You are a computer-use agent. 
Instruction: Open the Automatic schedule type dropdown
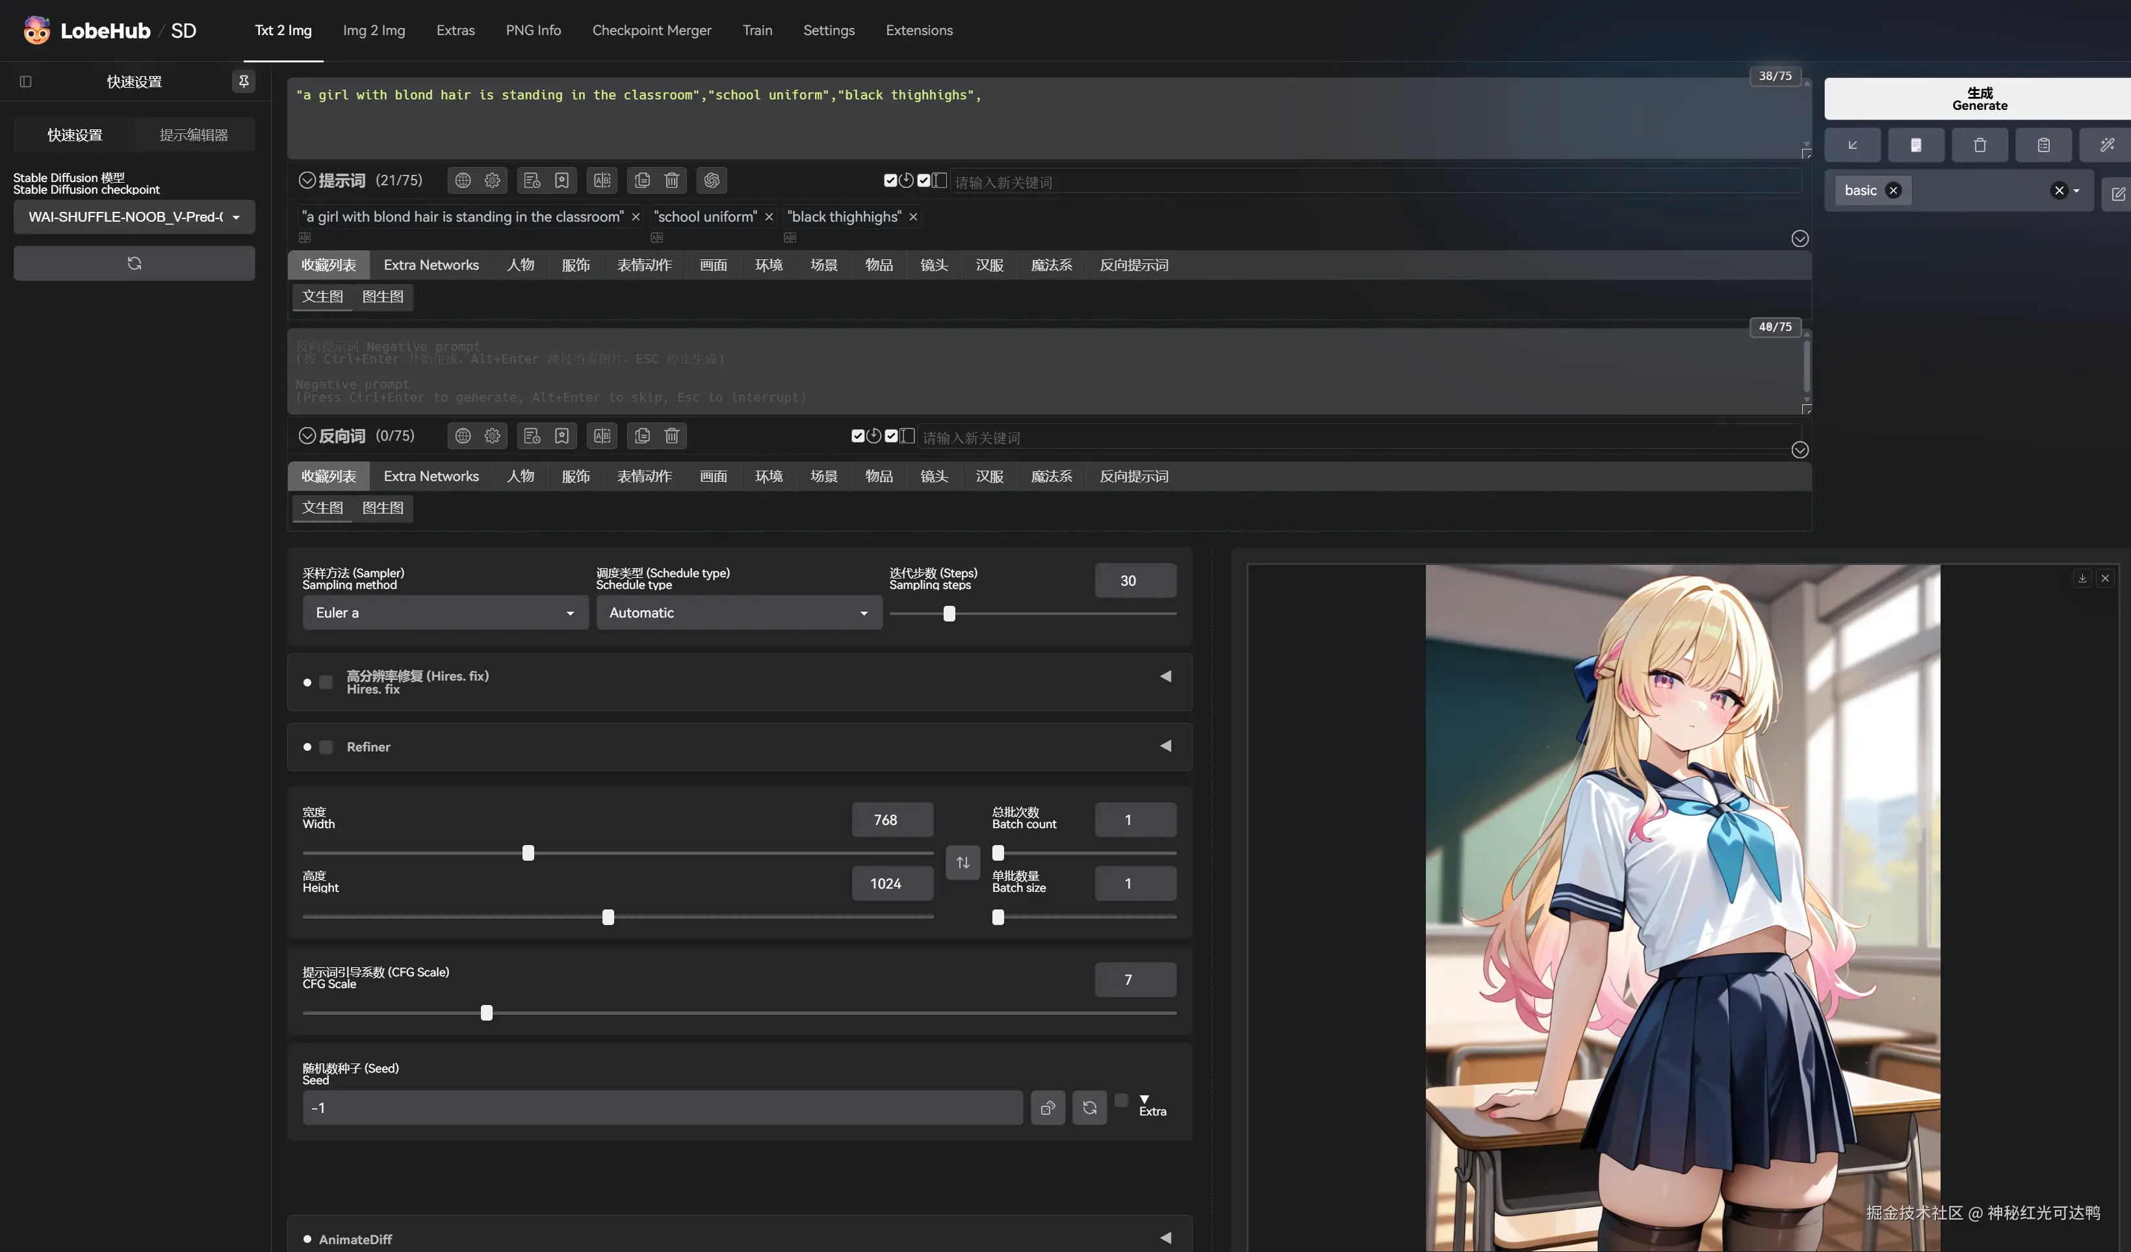[x=738, y=612]
